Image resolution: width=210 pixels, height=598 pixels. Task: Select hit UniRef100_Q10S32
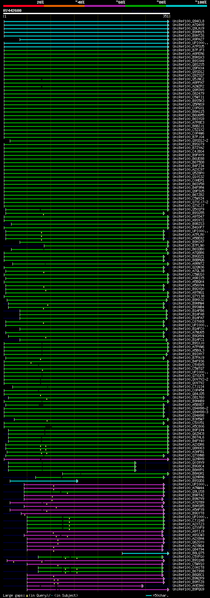pos(188,177)
